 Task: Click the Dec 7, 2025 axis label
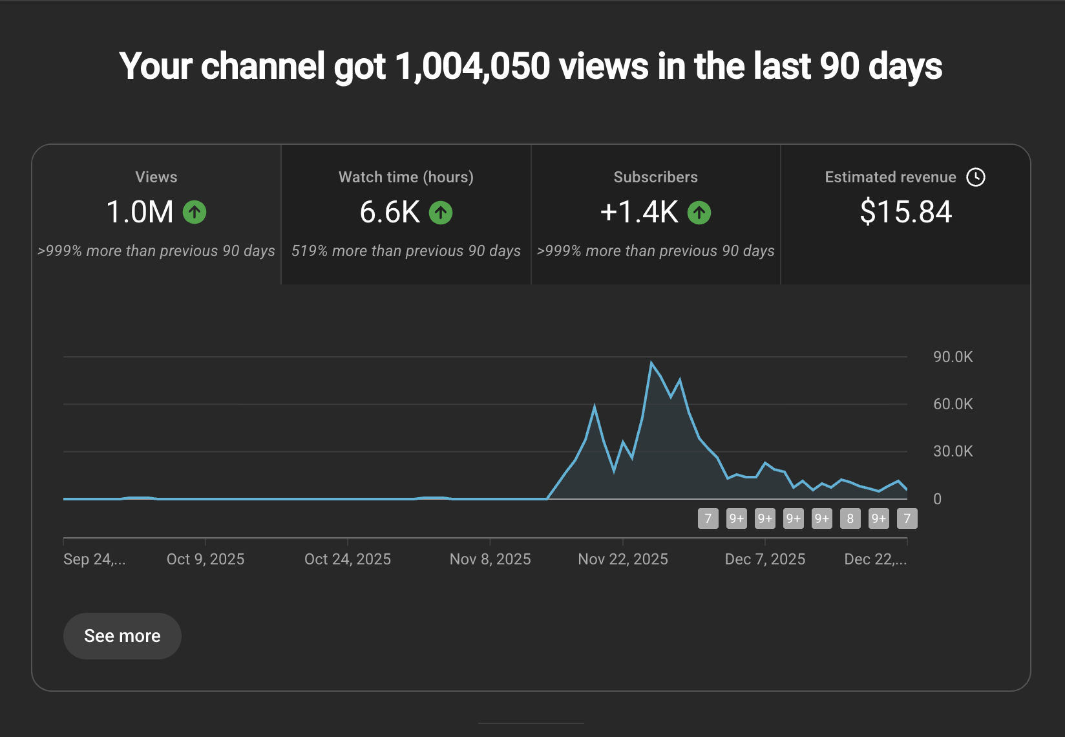coord(764,559)
